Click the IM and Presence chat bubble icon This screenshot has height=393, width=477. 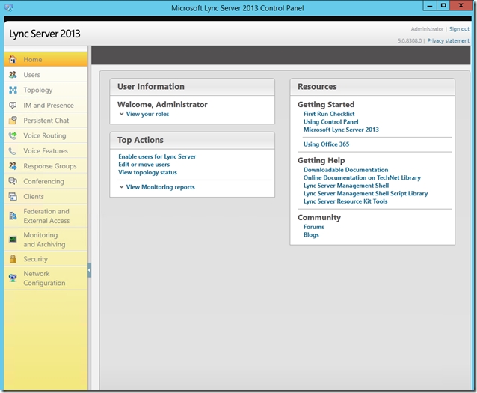click(13, 105)
